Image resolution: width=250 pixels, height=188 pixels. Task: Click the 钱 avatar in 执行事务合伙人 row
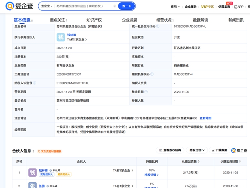tap(61, 37)
